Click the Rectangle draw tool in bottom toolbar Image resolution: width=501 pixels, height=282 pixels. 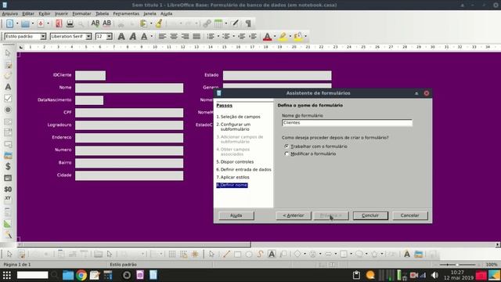(x=238, y=254)
